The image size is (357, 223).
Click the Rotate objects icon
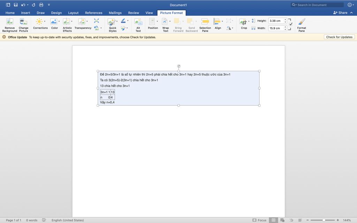tap(229, 28)
